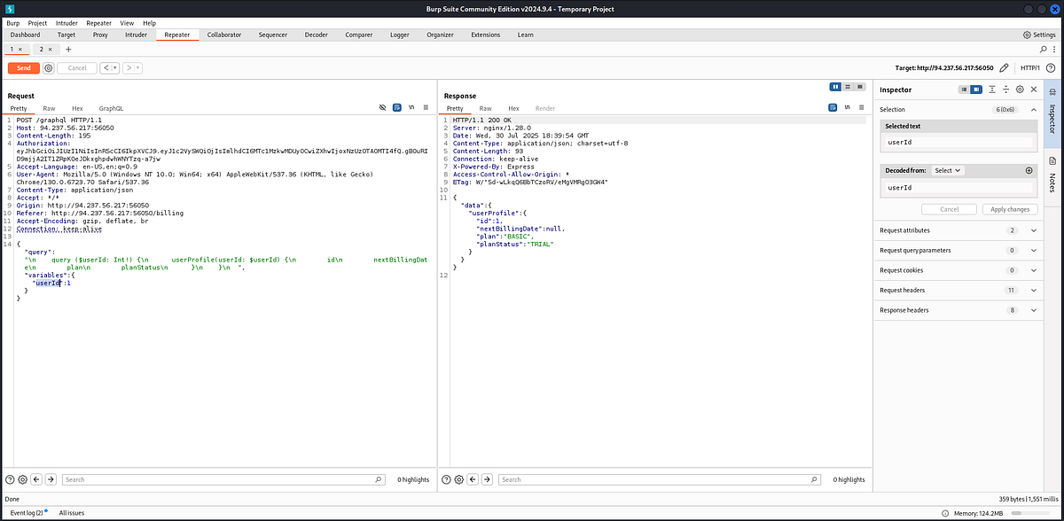Click Apply changes in Inspector
The height and width of the screenshot is (521, 1064).
coord(1010,209)
